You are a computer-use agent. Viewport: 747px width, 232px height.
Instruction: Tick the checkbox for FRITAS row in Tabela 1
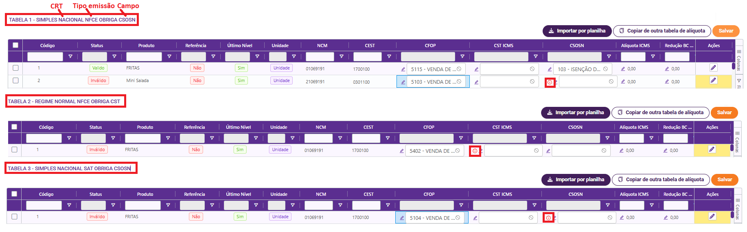[15, 68]
